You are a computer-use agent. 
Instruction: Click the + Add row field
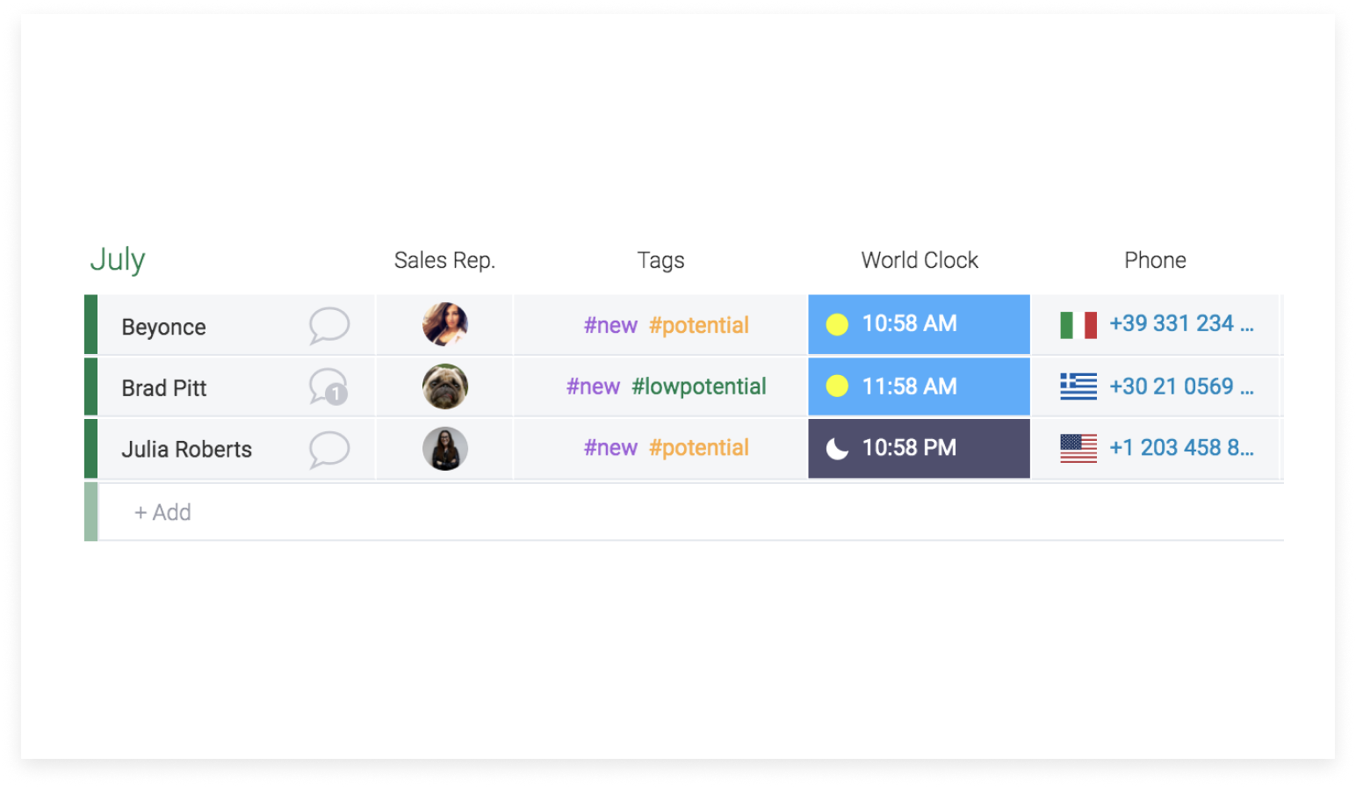[x=691, y=512]
